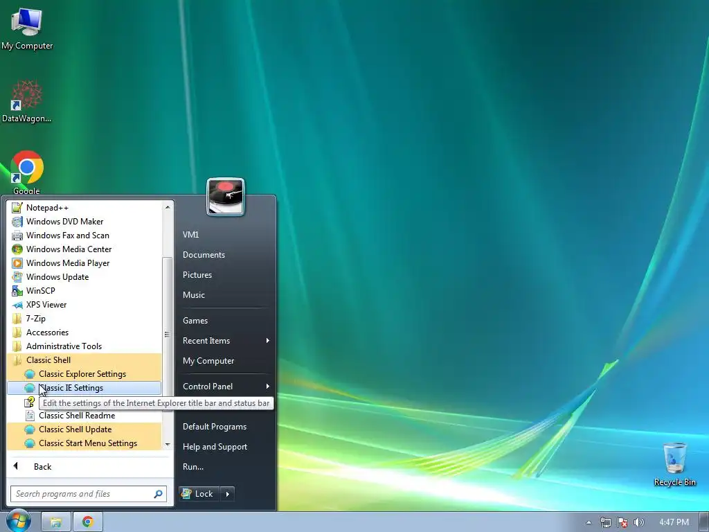
Task: Open Google Chrome from the taskbar
Action: (88, 522)
